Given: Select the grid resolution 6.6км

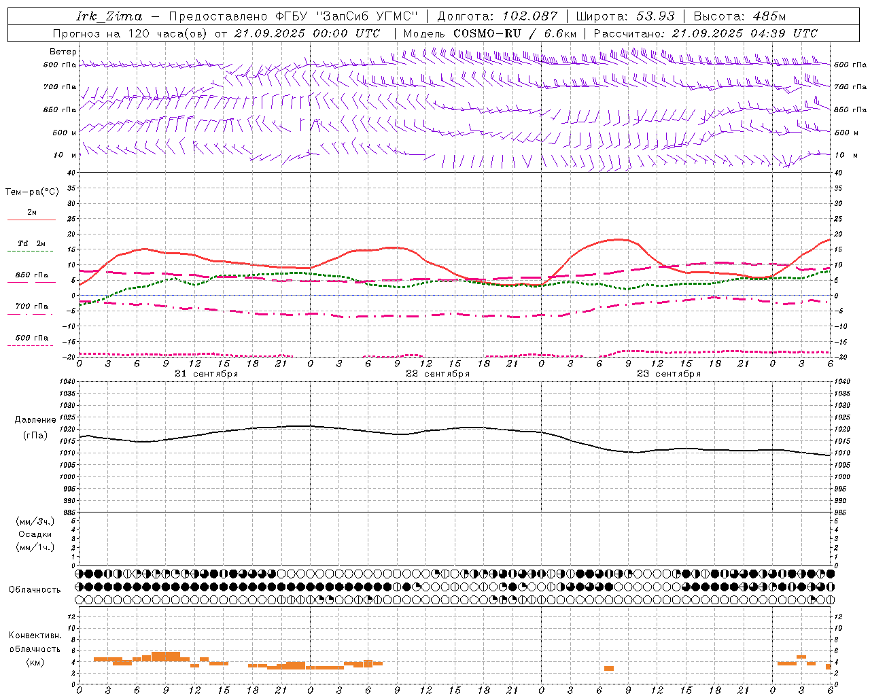Looking at the screenshot, I should click(x=560, y=33).
